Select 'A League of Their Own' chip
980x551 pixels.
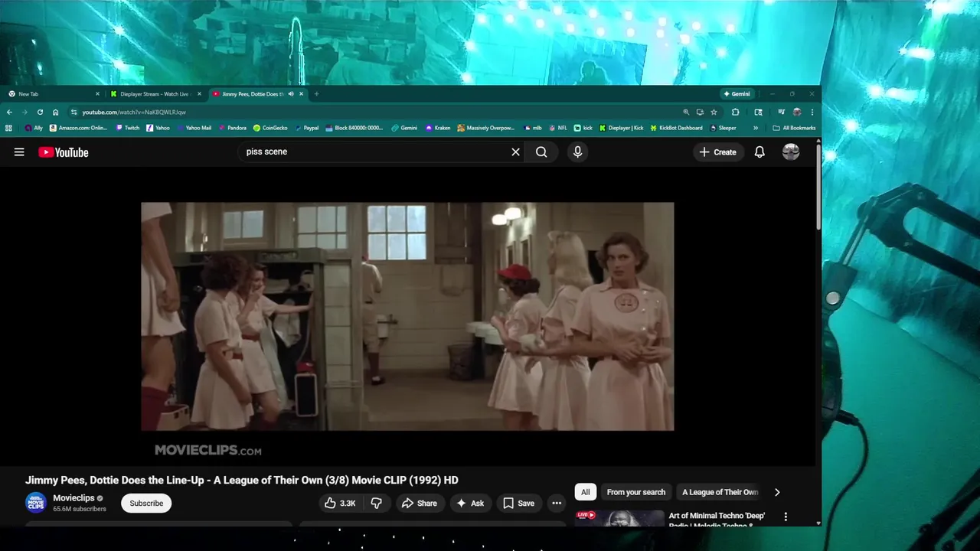[720, 492]
